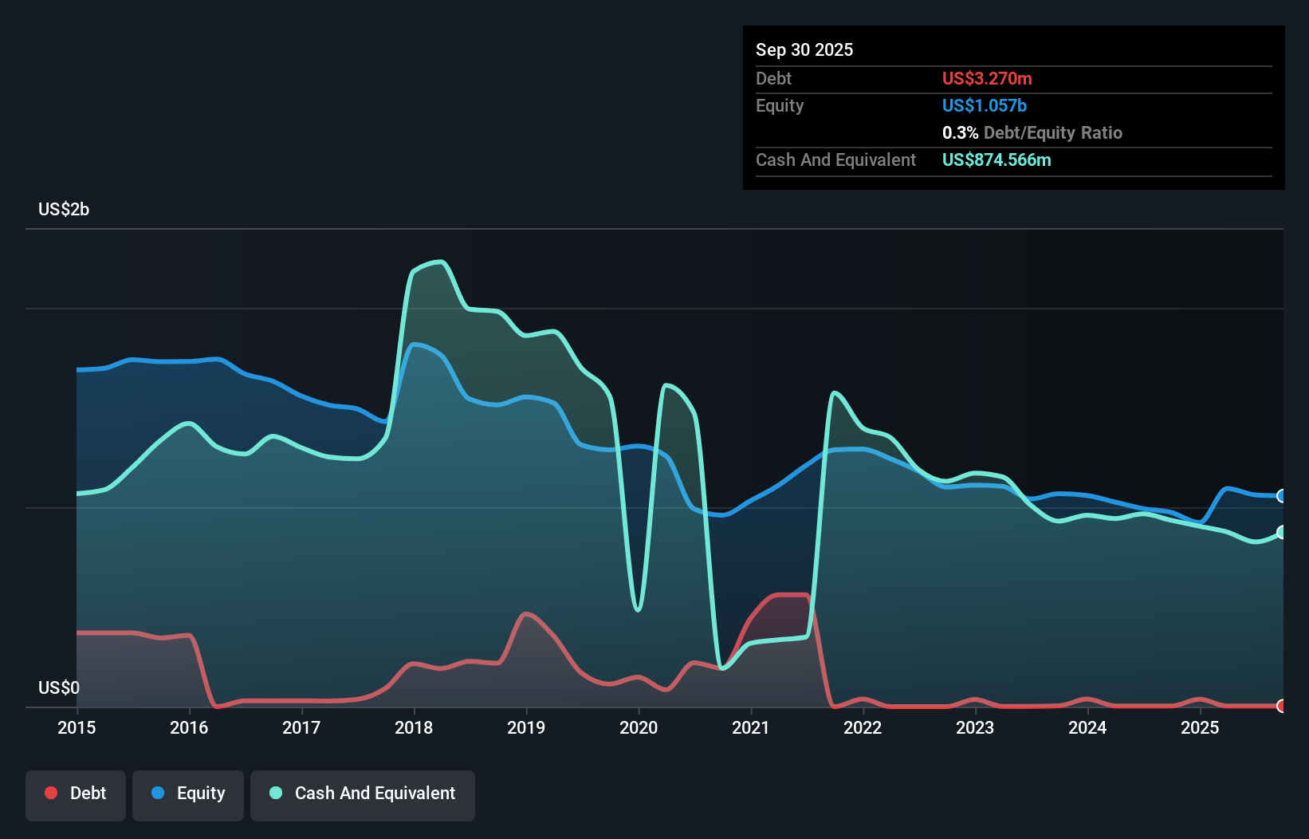1309x839 pixels.
Task: Select the 2020 year label
Action: point(638,727)
